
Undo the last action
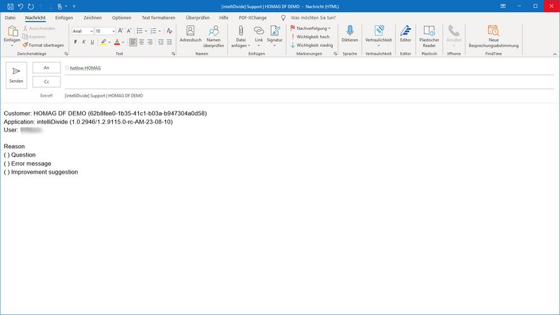click(x=20, y=6)
